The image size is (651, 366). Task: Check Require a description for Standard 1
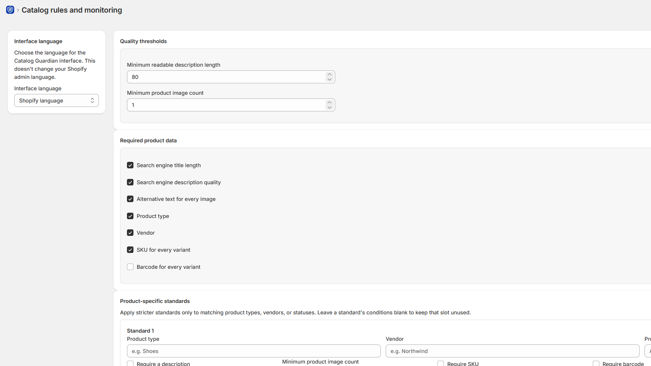point(130,364)
